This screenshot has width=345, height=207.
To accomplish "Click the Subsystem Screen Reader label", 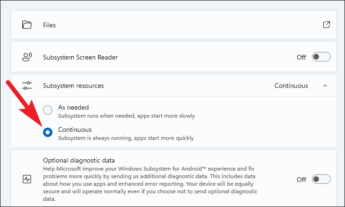I will coord(80,57).
